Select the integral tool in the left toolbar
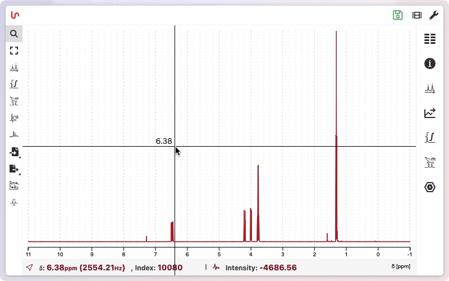 click(x=14, y=84)
